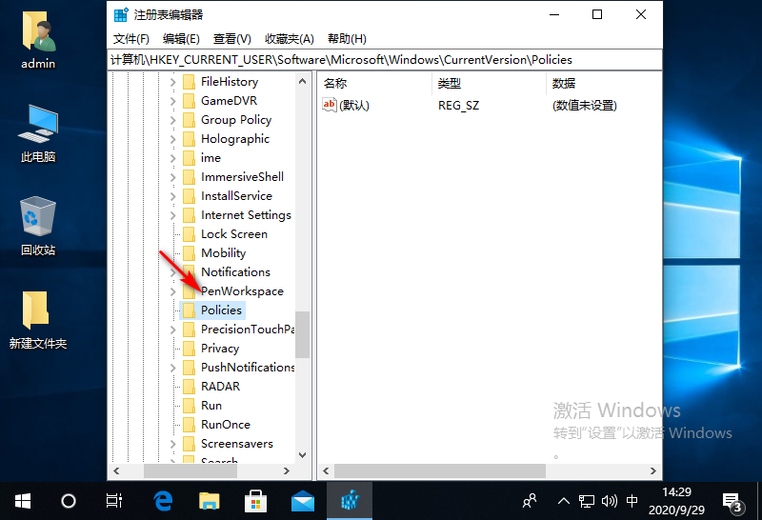Click the Privacy folder icon
Image resolution: width=762 pixels, height=520 pixels.
coord(189,349)
